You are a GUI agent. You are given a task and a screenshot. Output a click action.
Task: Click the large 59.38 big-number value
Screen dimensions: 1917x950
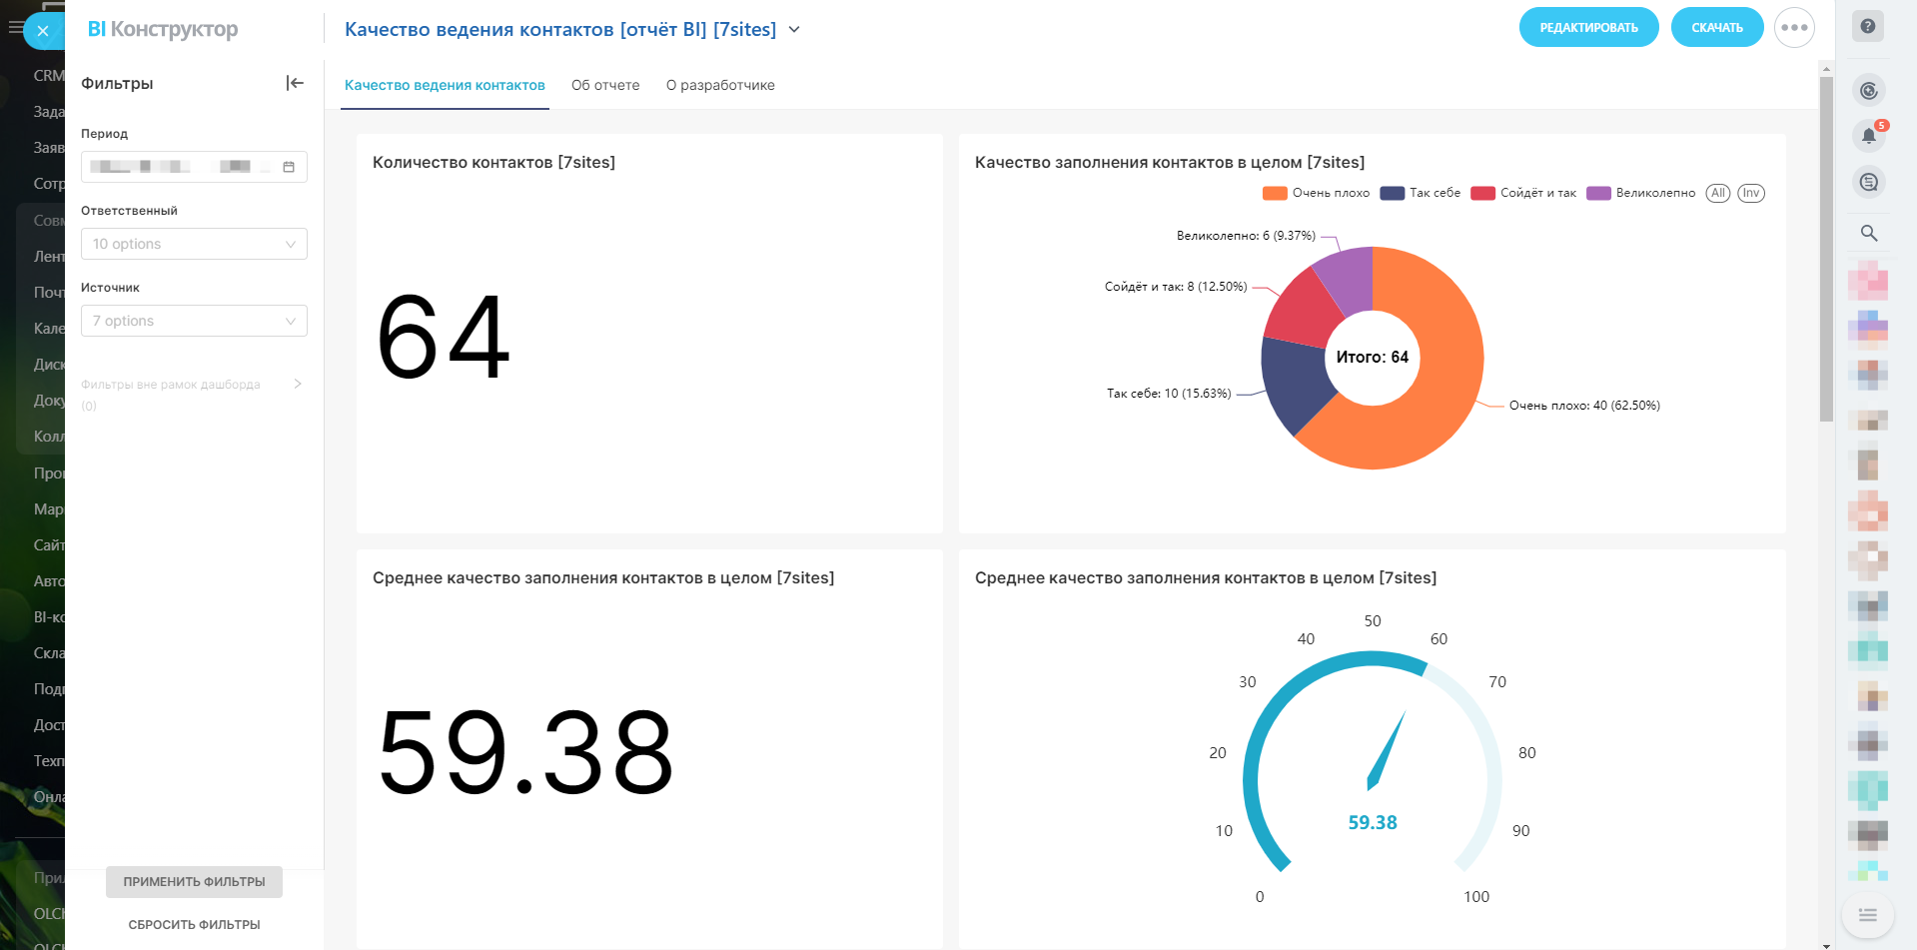(525, 753)
